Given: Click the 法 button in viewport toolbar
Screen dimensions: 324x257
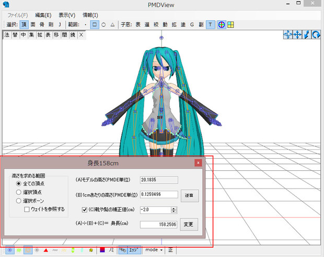Looking at the screenshot, I should point(7,35).
